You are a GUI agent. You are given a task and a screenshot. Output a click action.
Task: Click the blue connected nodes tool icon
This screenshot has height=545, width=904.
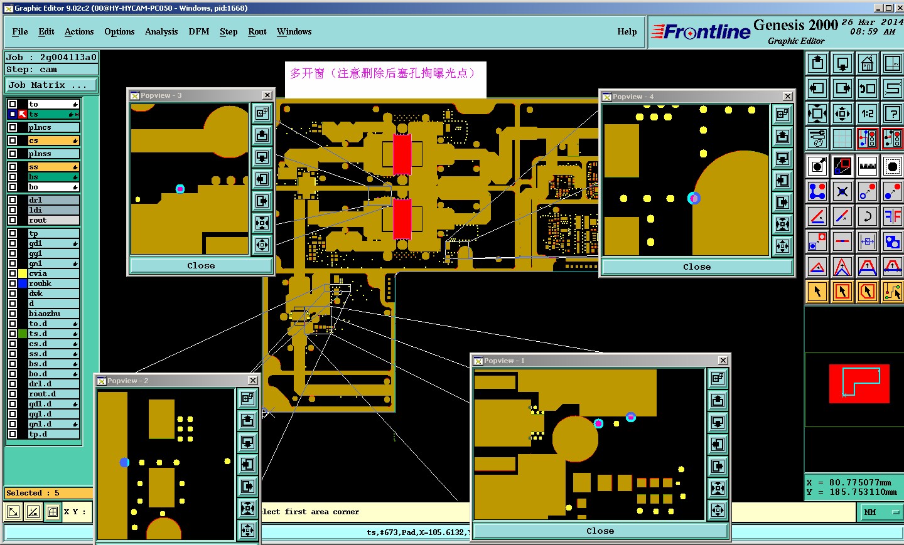pos(817,191)
